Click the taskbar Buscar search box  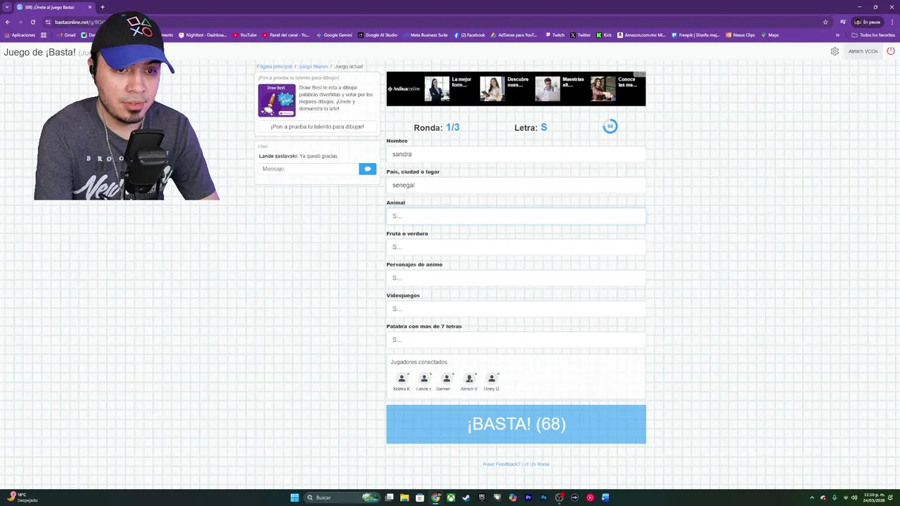tap(341, 498)
